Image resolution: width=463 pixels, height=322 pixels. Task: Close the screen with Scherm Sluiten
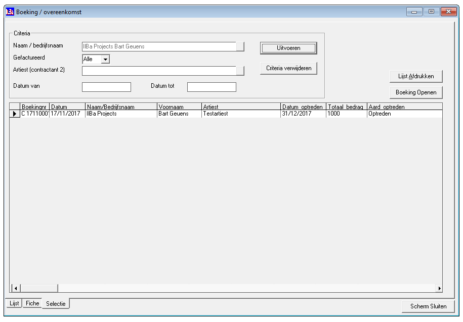pyautogui.click(x=428, y=306)
